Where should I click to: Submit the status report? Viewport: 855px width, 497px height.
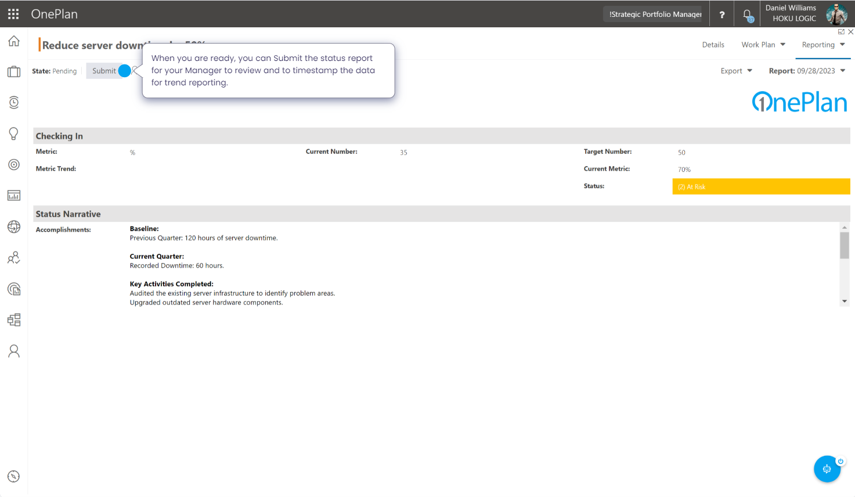[x=104, y=71]
